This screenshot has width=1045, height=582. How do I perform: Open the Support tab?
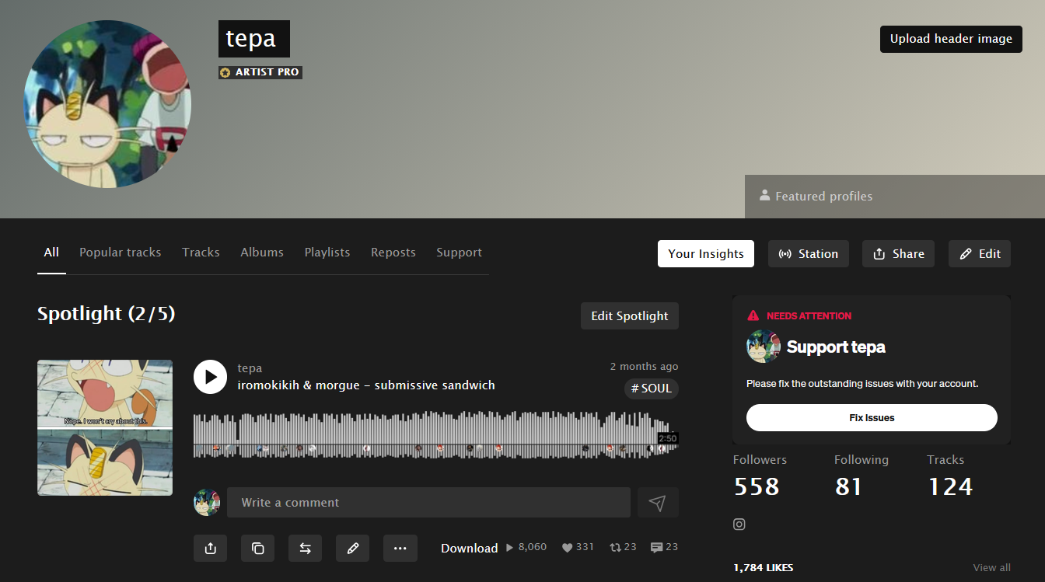tap(459, 253)
